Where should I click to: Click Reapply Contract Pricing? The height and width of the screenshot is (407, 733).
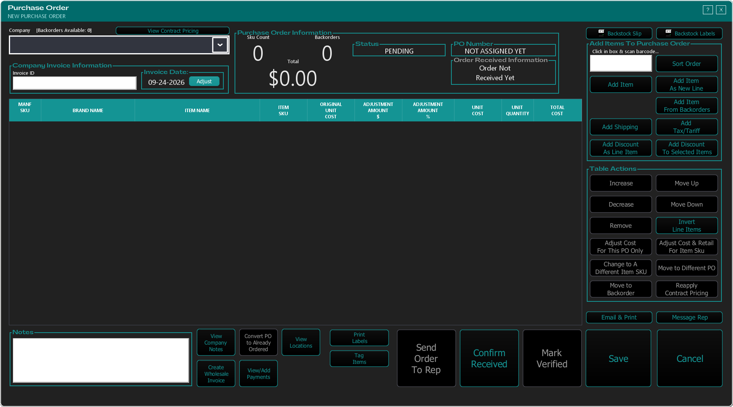(x=687, y=289)
